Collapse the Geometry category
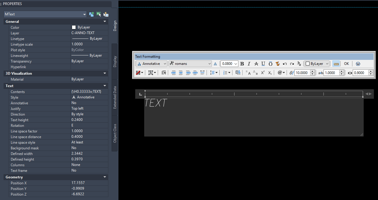The width and height of the screenshot is (378, 200). click(x=104, y=177)
